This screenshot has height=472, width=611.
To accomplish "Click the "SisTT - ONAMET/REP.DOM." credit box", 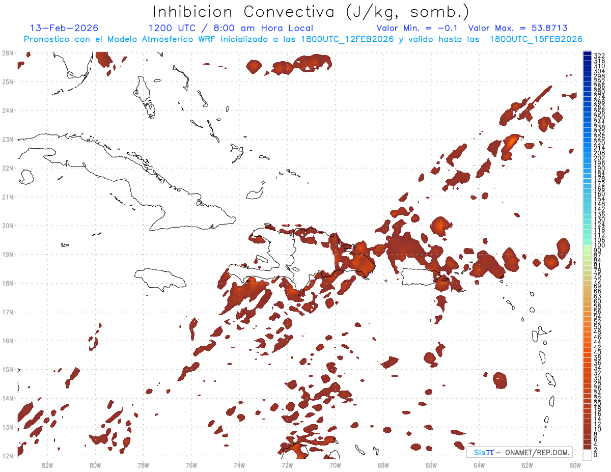I will pyautogui.click(x=519, y=452).
